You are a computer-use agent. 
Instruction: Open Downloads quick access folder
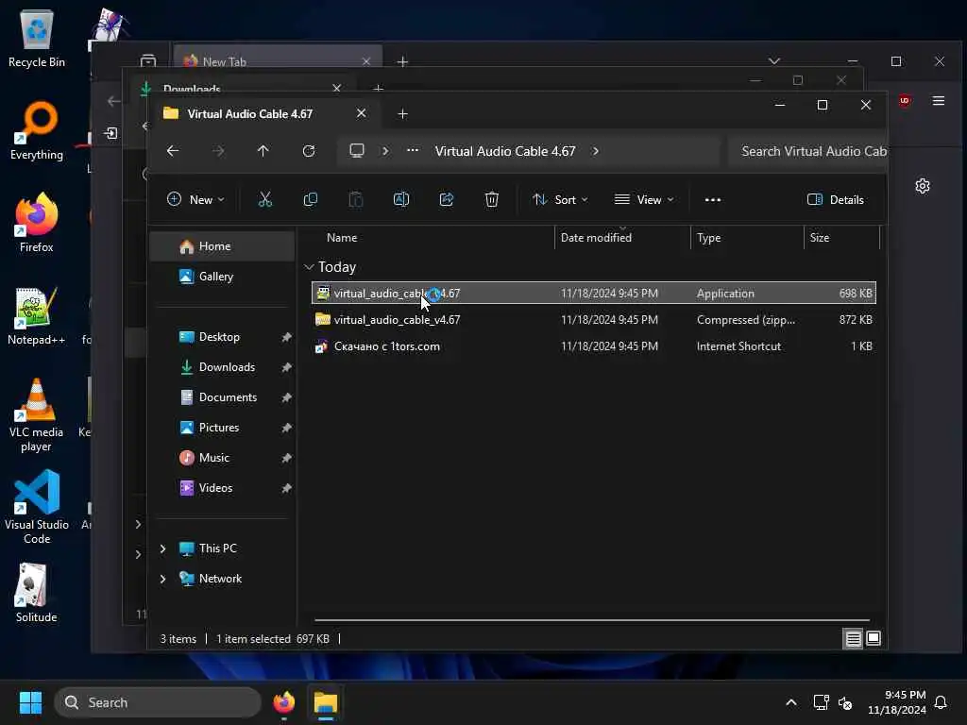(x=223, y=367)
